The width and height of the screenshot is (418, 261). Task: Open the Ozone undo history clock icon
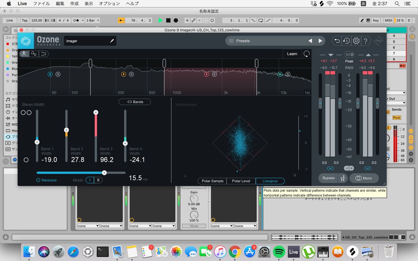pyautogui.click(x=346, y=41)
